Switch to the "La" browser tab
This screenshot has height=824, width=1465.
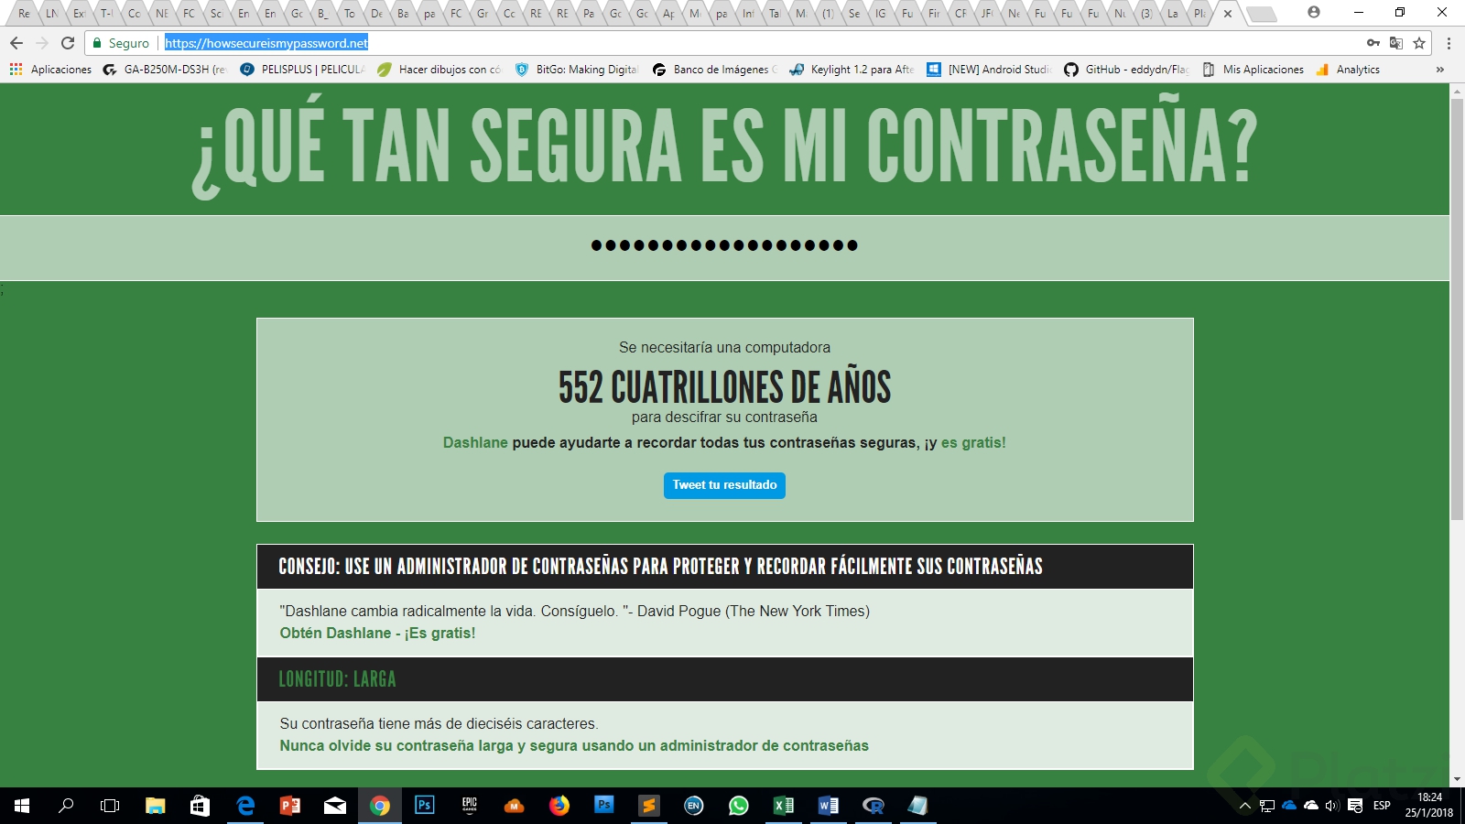(x=1173, y=13)
